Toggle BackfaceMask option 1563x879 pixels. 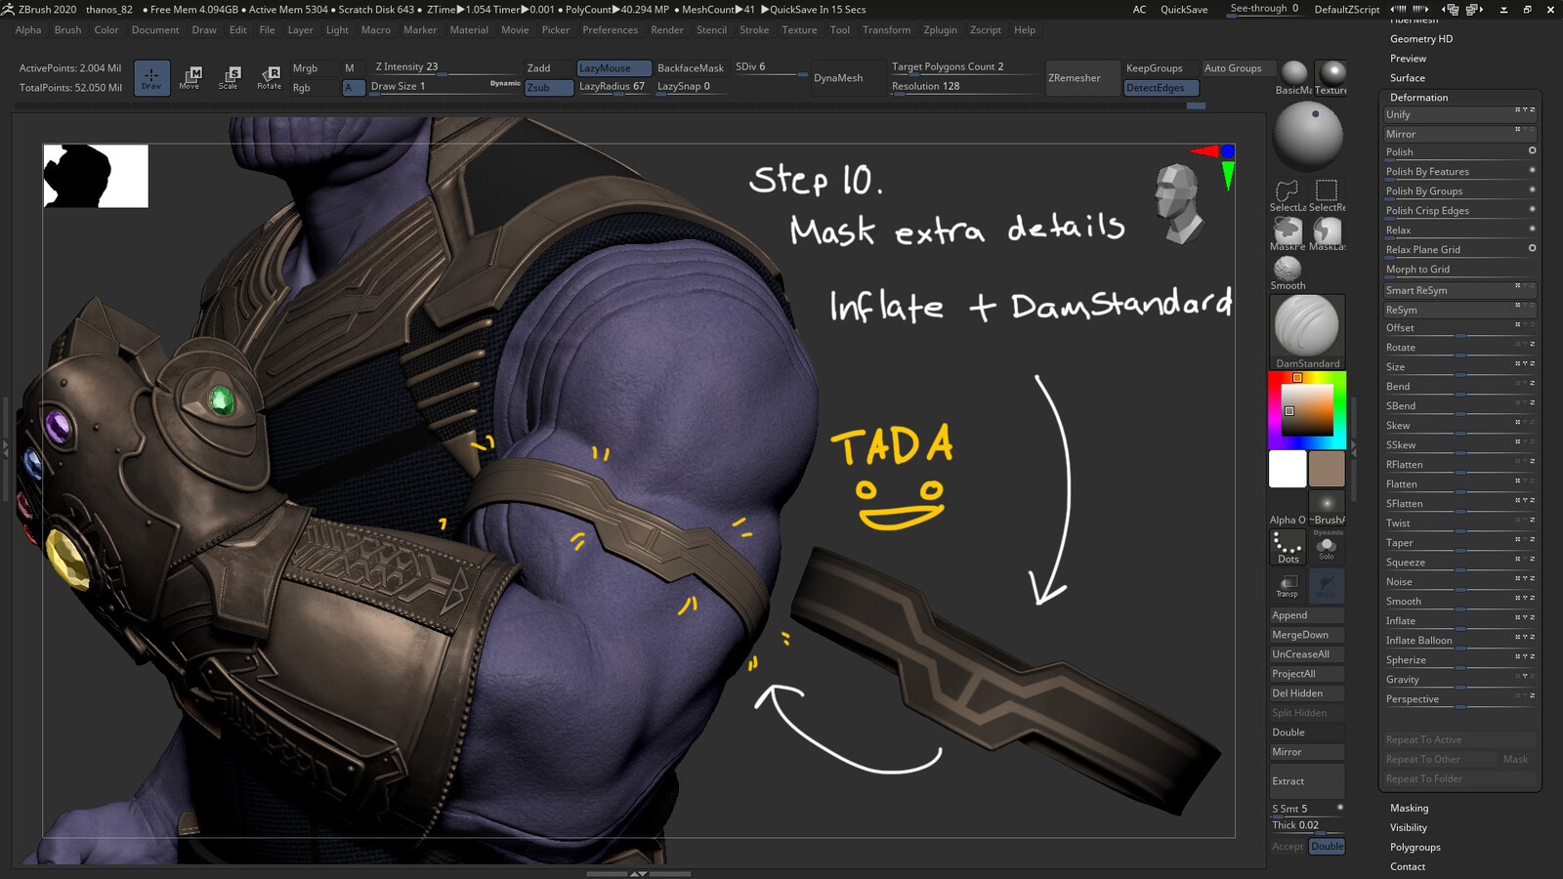tap(691, 68)
